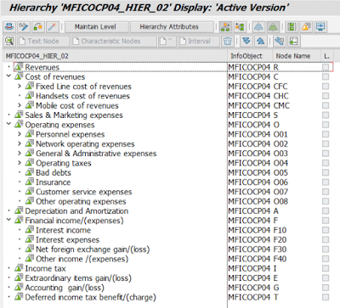Collapse the Cost of revenues node
The image size is (340, 308).
[8, 76]
